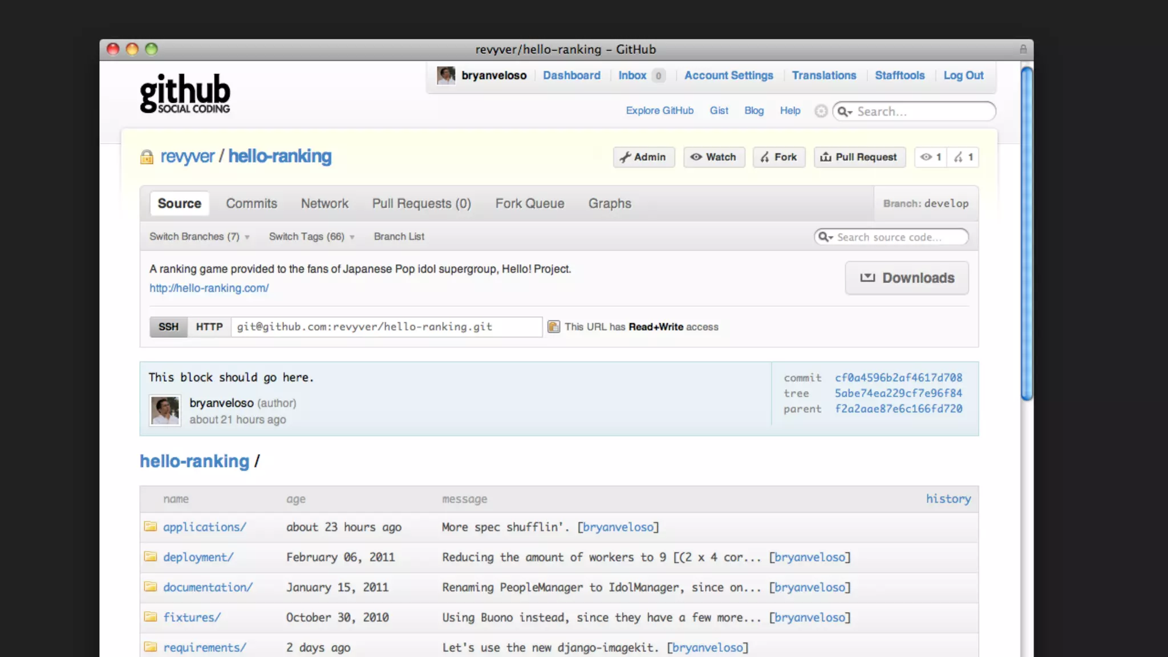This screenshot has width=1168, height=657.
Task: Click the Downloads button
Action: (x=906, y=278)
